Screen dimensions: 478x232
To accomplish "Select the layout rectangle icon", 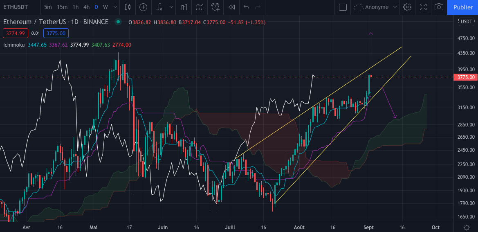I will tap(343, 7).
